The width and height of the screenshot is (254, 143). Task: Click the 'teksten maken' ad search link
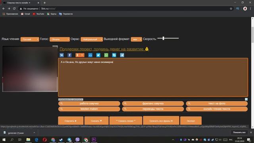coord(89,109)
